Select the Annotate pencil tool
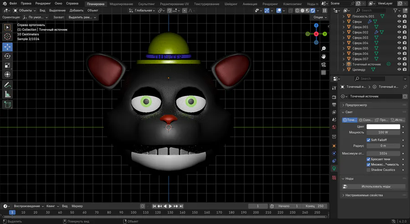 [x=7, y=85]
